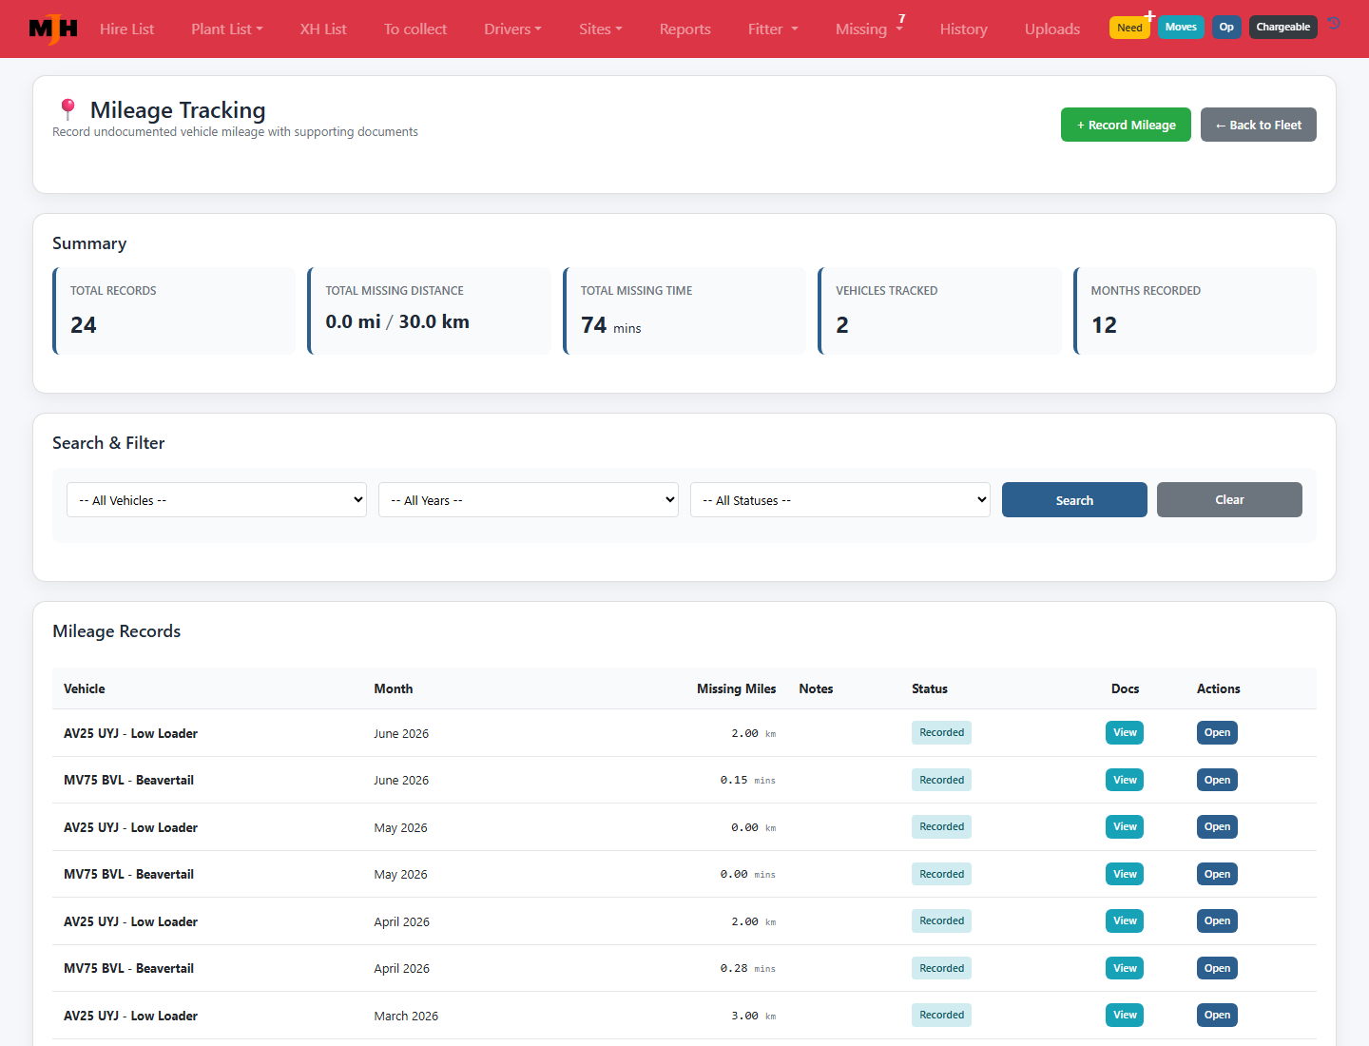Click the Back to Fleet button
Viewport: 1369px width, 1046px height.
tap(1259, 125)
